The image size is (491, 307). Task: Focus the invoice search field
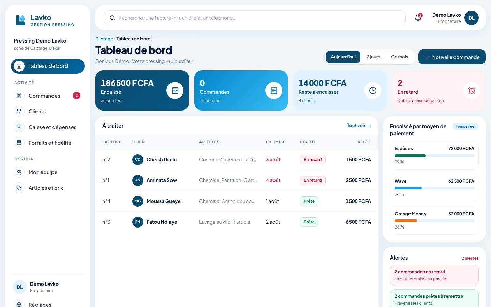pyautogui.click(x=255, y=18)
